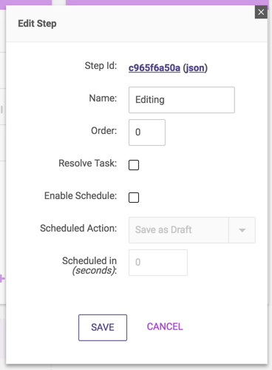
Task: Click the Scheduled Action label
Action: tap(78, 228)
